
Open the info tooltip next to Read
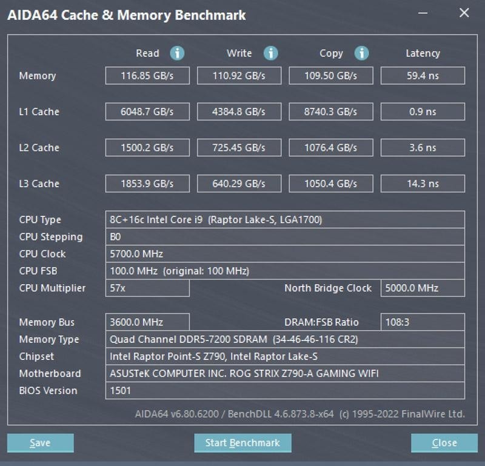click(x=176, y=53)
